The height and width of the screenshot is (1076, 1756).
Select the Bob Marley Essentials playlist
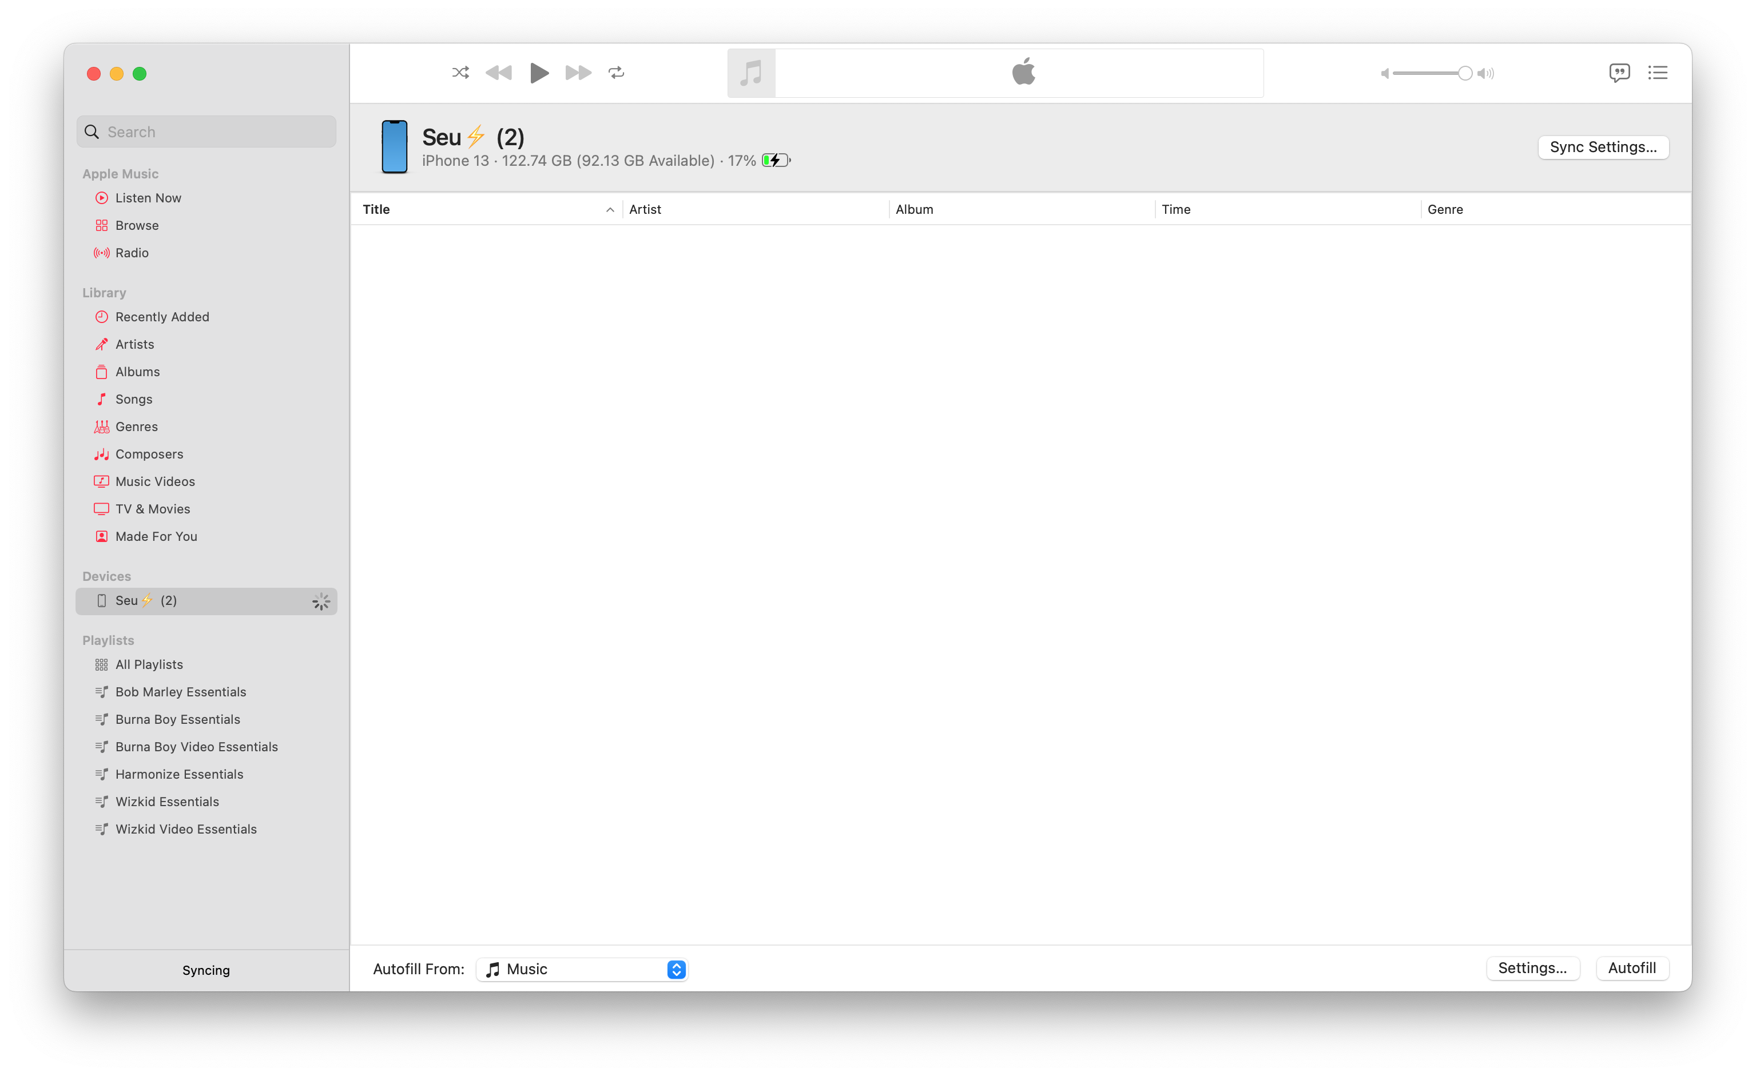[x=181, y=691]
